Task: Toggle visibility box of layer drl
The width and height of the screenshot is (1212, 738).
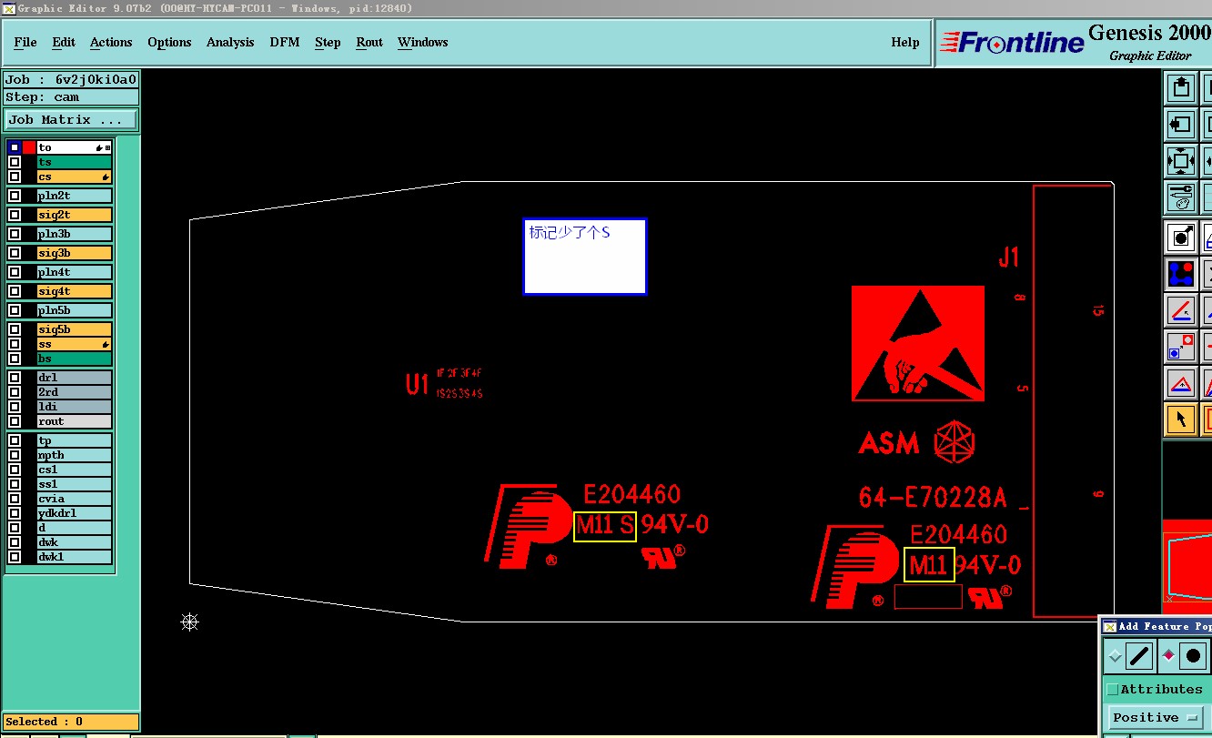Action: pos(15,378)
